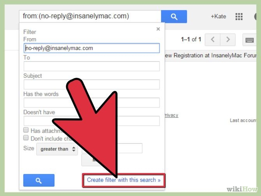Click the Doesn't have field
The height and width of the screenshot is (196, 261).
pyautogui.click(x=92, y=121)
